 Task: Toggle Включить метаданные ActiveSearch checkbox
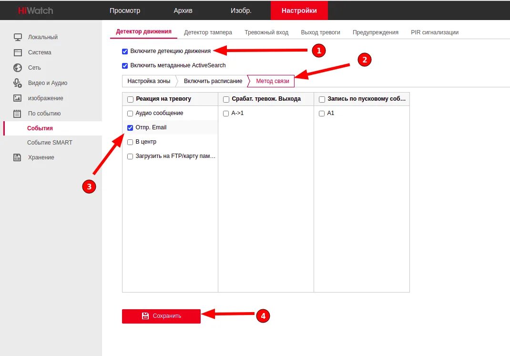tap(125, 66)
